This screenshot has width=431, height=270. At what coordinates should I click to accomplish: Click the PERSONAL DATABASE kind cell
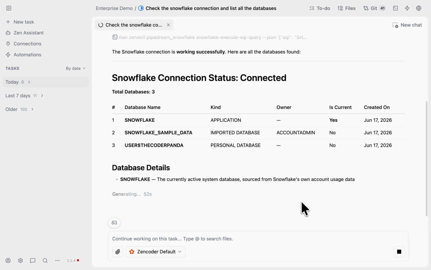point(235,145)
